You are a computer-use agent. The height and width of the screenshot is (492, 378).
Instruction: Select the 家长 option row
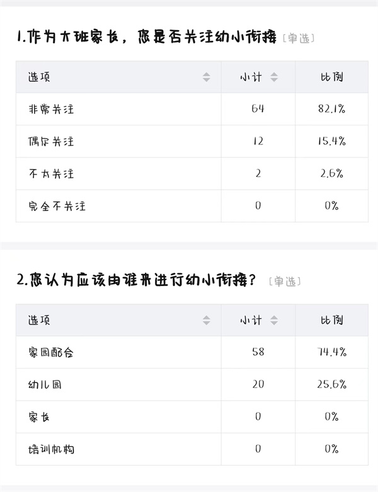coord(192,417)
